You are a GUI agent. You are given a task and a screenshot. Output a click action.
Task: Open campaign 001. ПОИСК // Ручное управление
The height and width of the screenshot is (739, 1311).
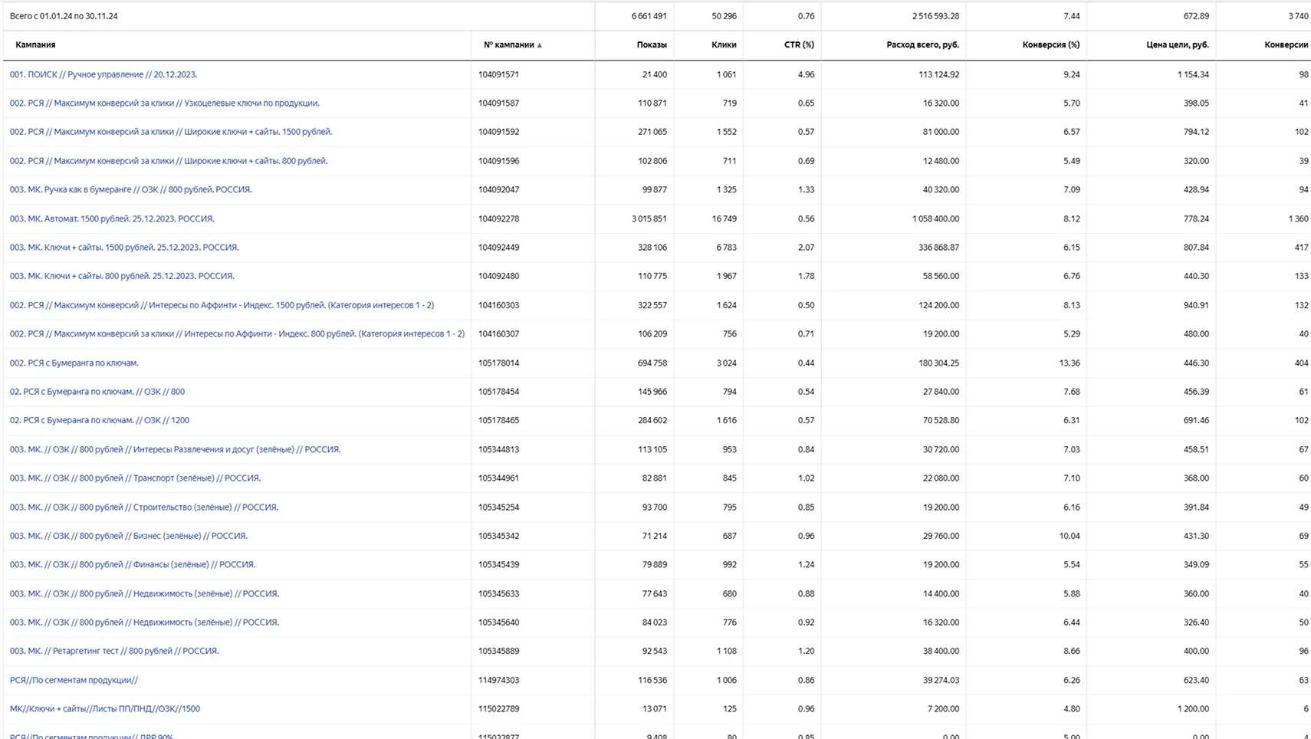click(103, 74)
